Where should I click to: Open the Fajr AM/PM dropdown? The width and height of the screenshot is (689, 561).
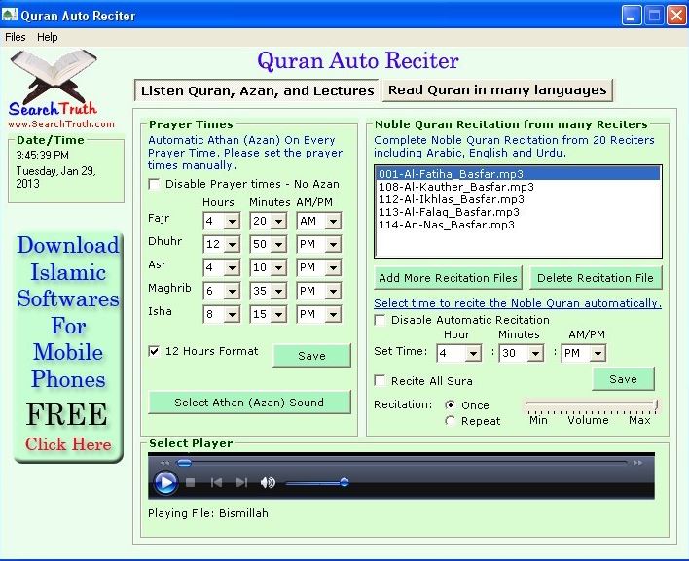click(333, 222)
